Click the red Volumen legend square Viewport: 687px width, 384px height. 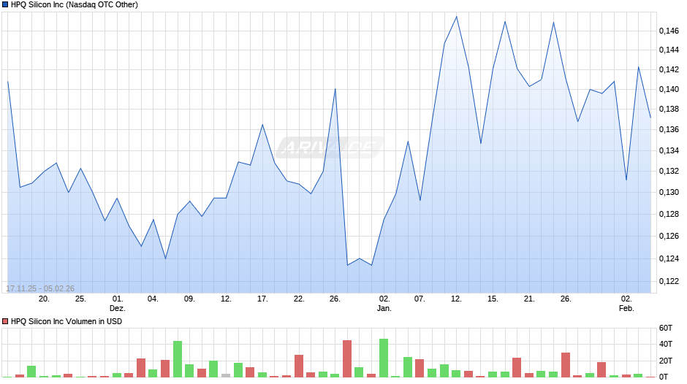point(5,321)
